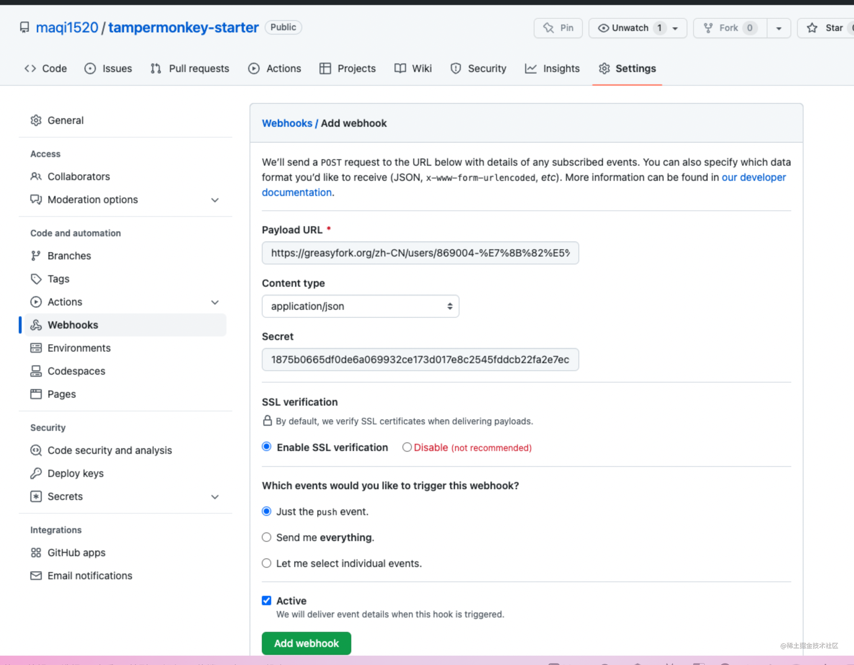Click the Projects table icon
This screenshot has height=665, width=854.
325,69
